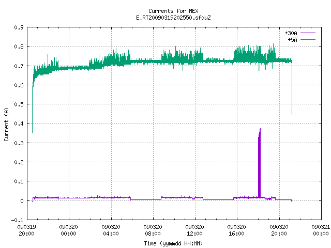Click the y-axis tick value 0.3

click(x=19, y=143)
